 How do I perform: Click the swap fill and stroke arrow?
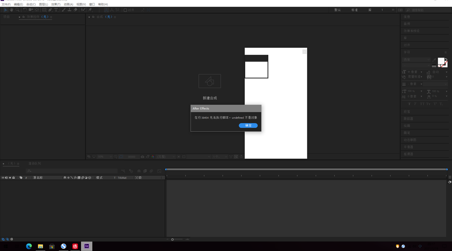pos(446,59)
